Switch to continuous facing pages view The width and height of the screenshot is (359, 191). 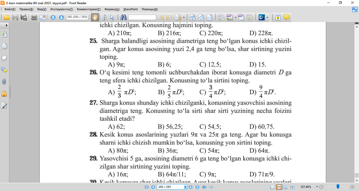292,187
